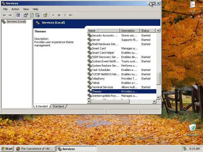Click the Start Service play icon

point(53,15)
